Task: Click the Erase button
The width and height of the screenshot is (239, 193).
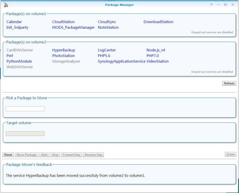Action: [x=231, y=154]
